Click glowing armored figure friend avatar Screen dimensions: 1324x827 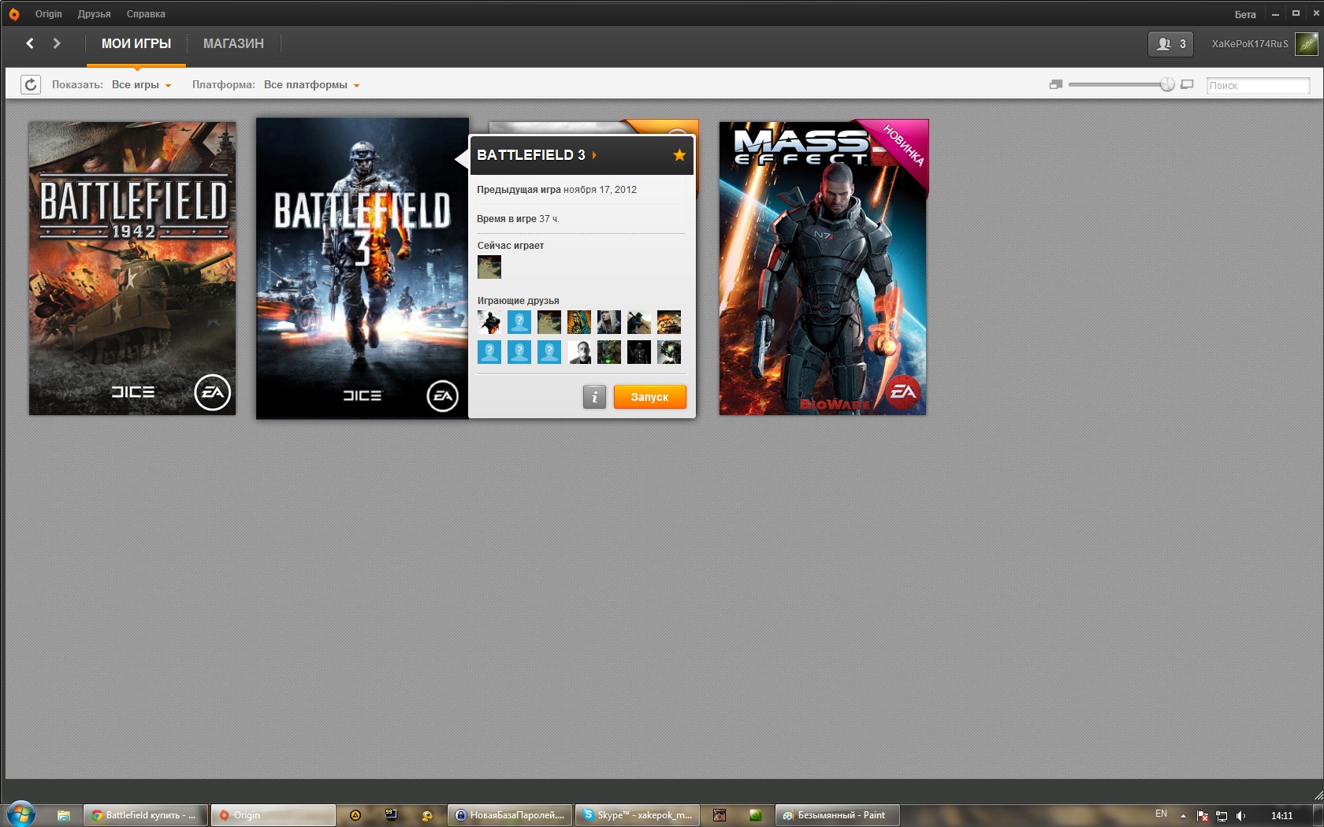pyautogui.click(x=669, y=352)
